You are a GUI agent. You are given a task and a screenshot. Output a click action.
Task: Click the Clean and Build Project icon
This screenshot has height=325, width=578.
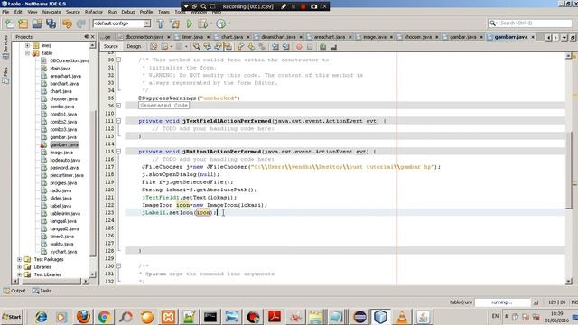point(174,23)
